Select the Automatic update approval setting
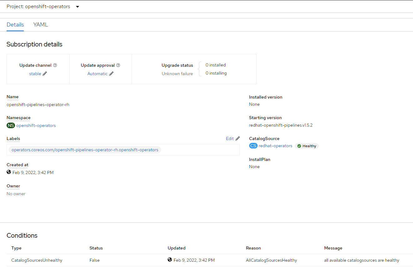413x267 pixels. pyautogui.click(x=98, y=74)
